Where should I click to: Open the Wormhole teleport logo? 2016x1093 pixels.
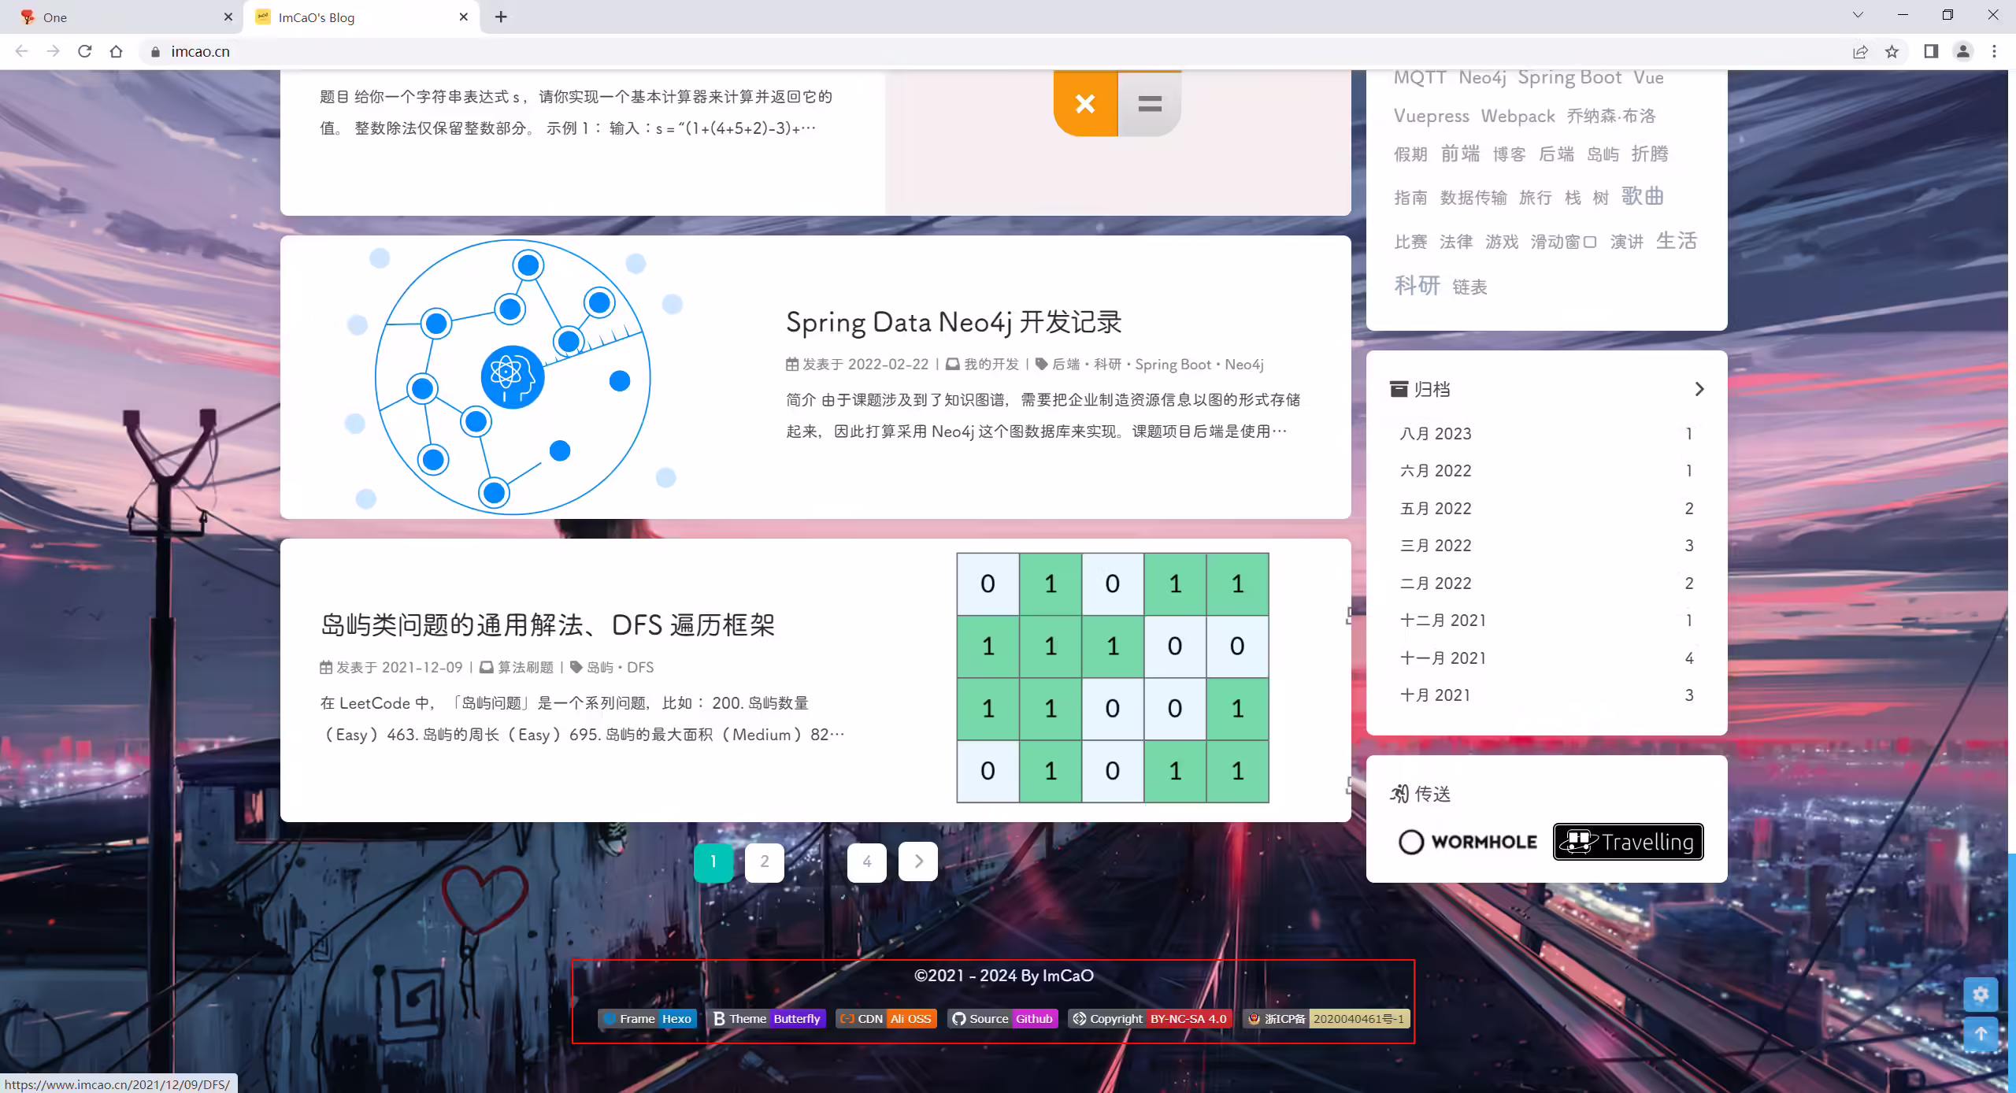point(1468,842)
